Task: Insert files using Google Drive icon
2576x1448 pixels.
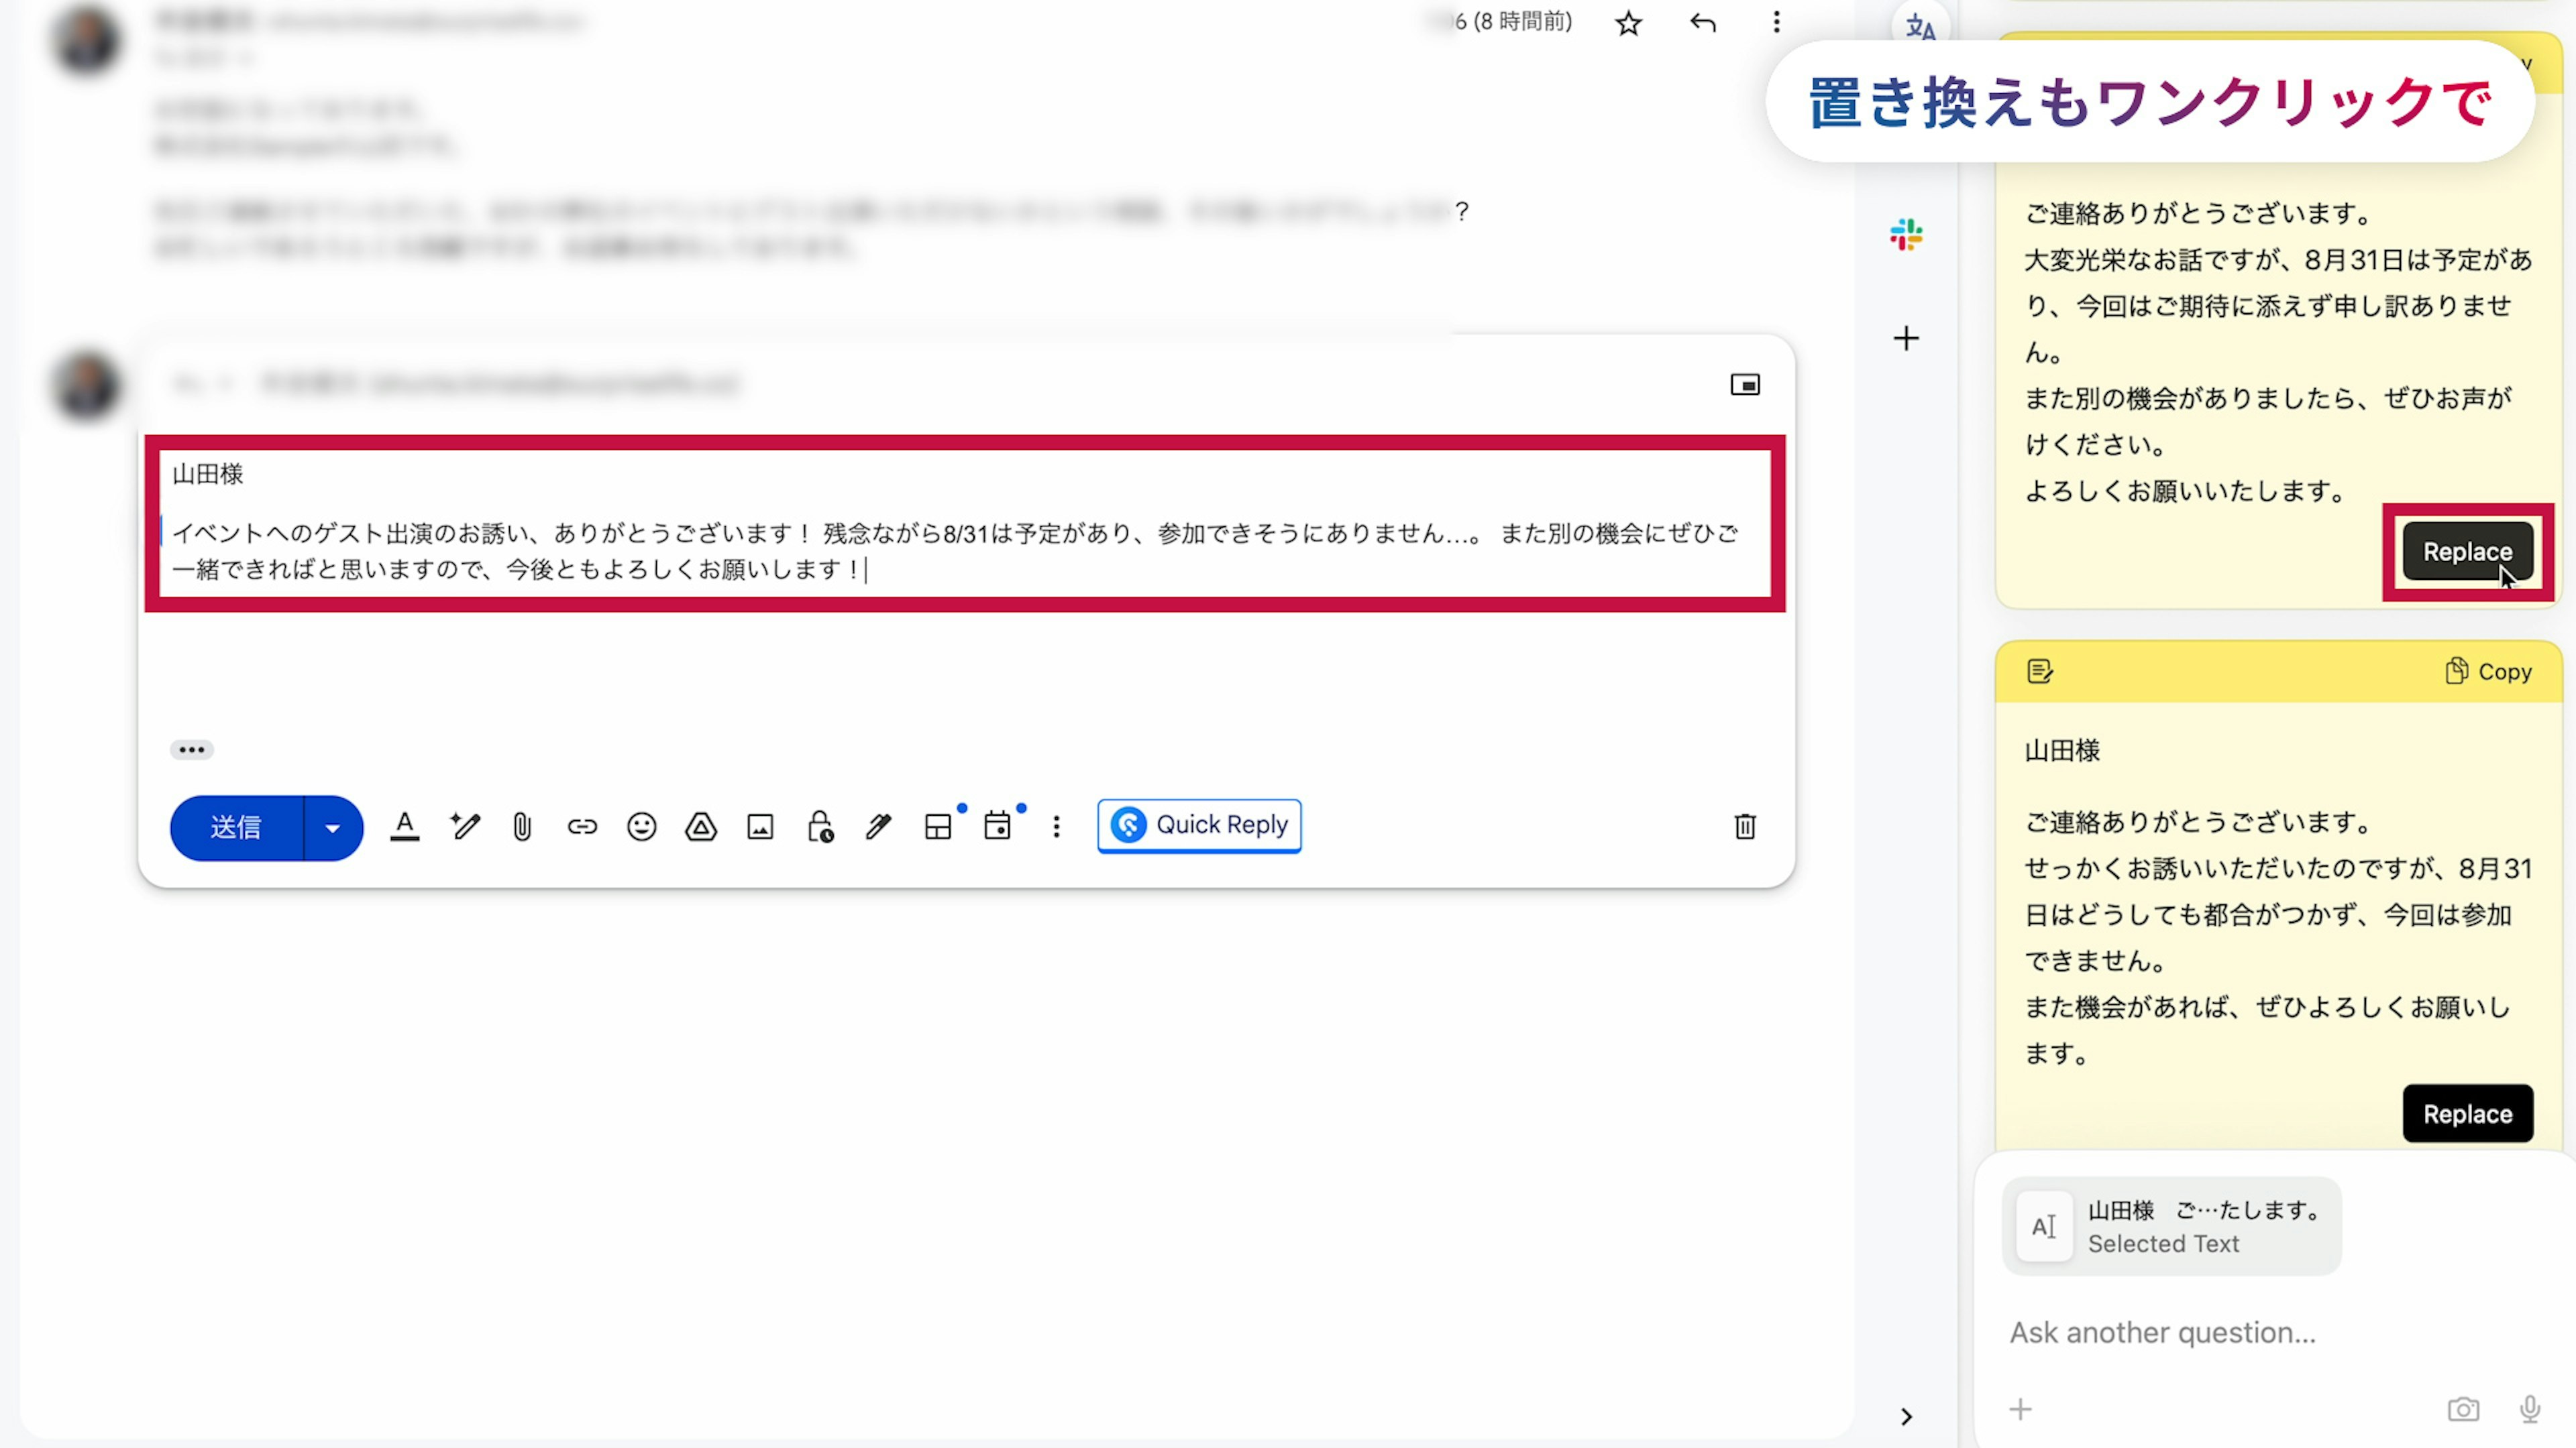Action: 701,827
